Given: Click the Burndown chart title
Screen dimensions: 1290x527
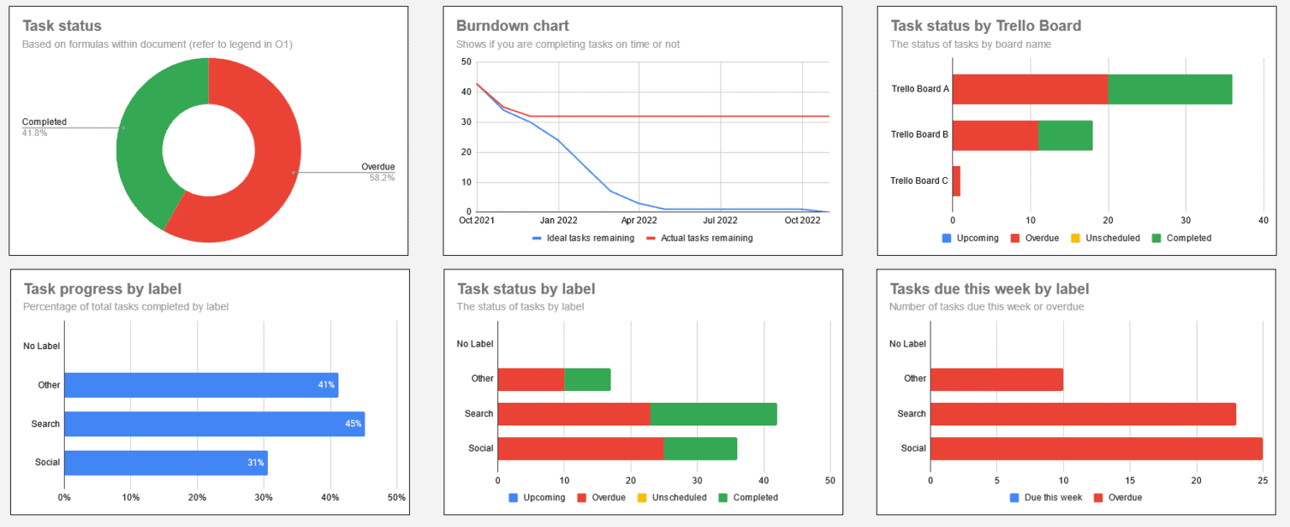Looking at the screenshot, I should pos(511,26).
